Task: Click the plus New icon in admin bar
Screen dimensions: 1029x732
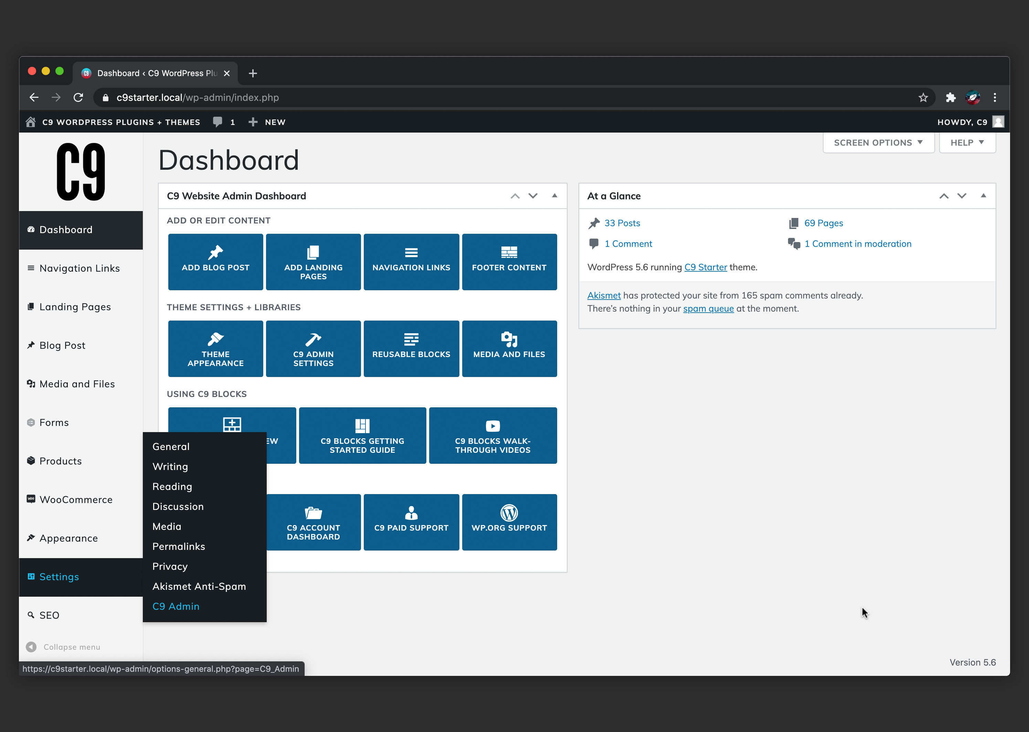Action: pyautogui.click(x=253, y=122)
